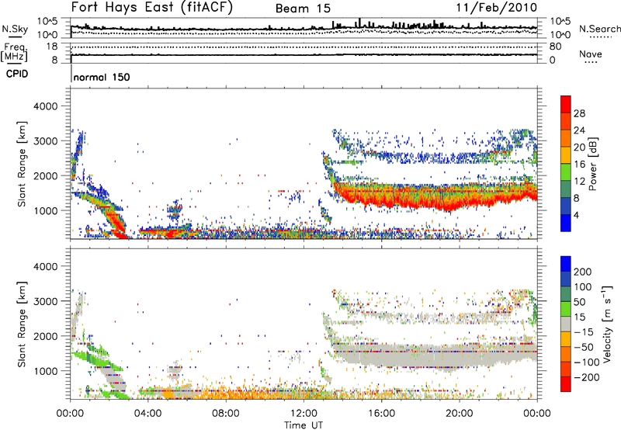Viewport: 621px width, 430px height.
Task: Click the 'Power [dB]' colorbar title
Action: pyautogui.click(x=592, y=164)
